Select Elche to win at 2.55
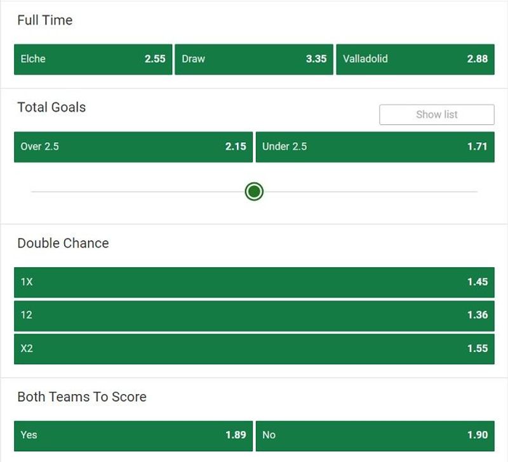This screenshot has width=508, height=462. [x=93, y=59]
